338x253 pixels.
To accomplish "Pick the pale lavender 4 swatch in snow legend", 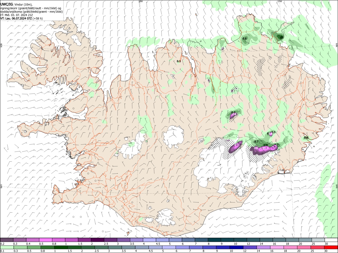I will pos(149,240).
